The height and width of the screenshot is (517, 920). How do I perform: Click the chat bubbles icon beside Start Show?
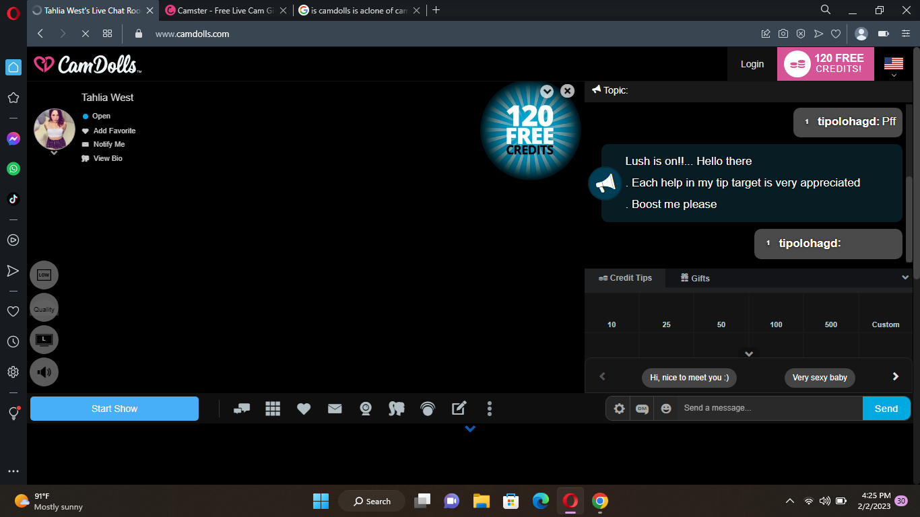click(x=241, y=409)
